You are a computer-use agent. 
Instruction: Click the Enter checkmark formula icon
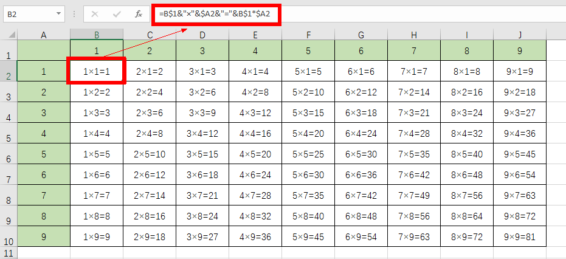(117, 13)
